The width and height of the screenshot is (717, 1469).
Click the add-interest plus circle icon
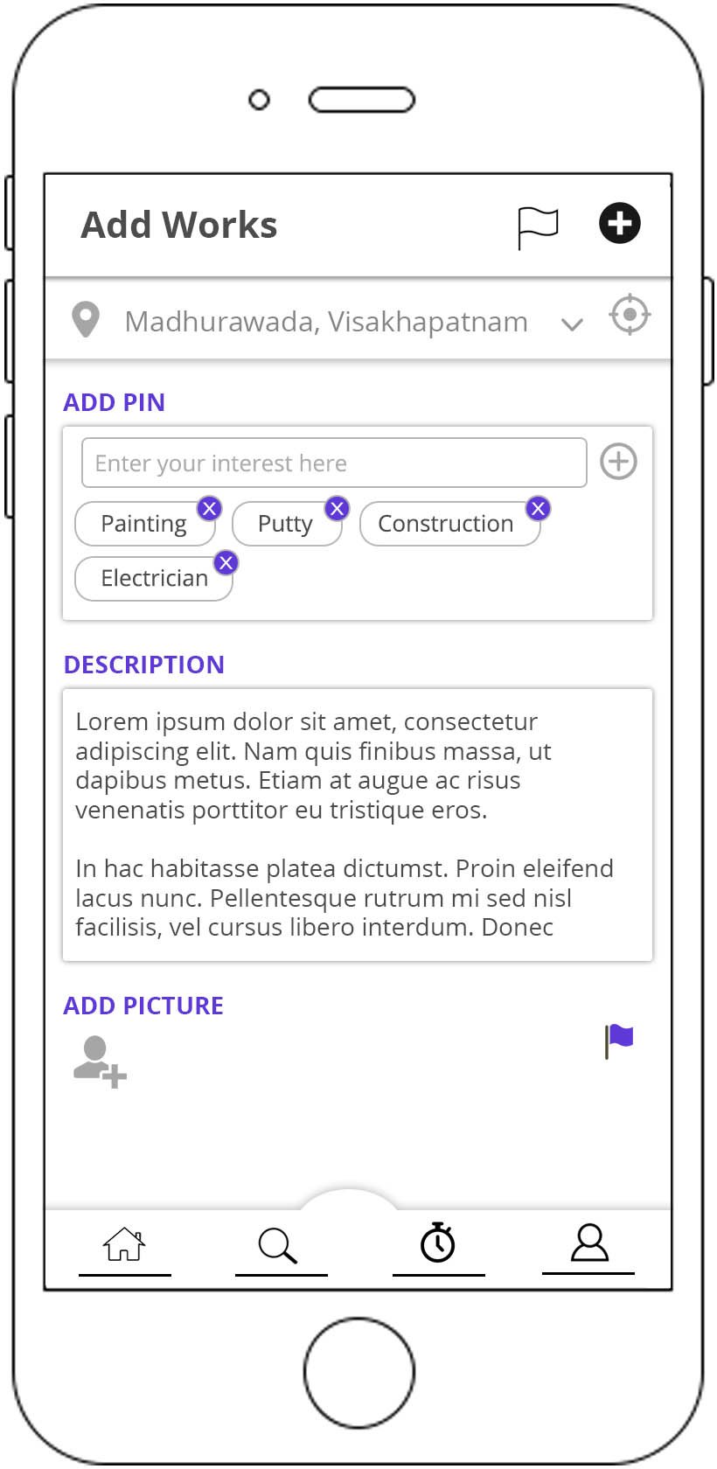point(618,462)
